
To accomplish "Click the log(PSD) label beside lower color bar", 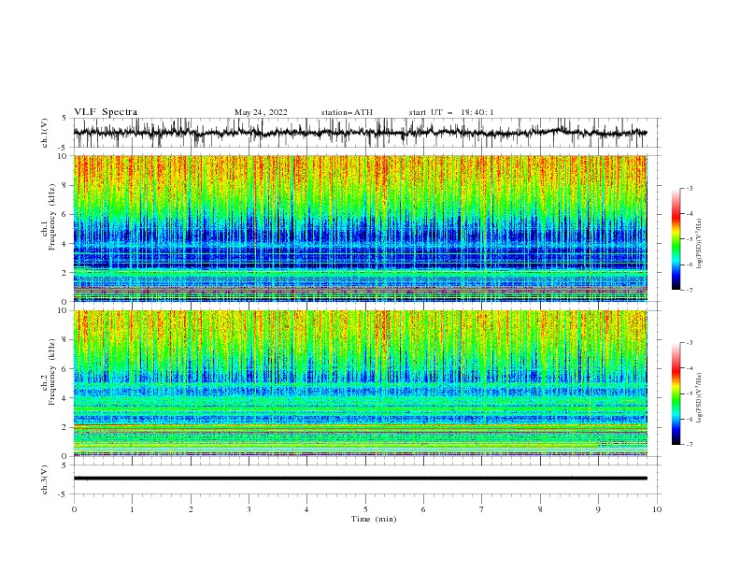I will 699,397.
